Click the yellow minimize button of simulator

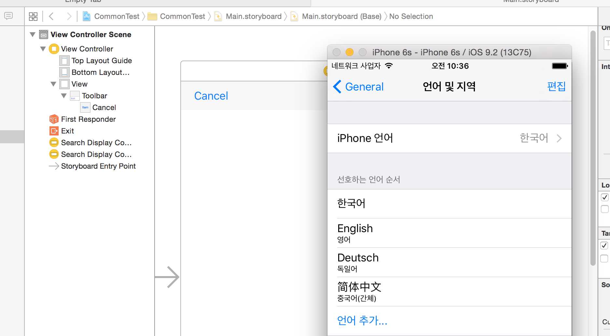(x=350, y=52)
